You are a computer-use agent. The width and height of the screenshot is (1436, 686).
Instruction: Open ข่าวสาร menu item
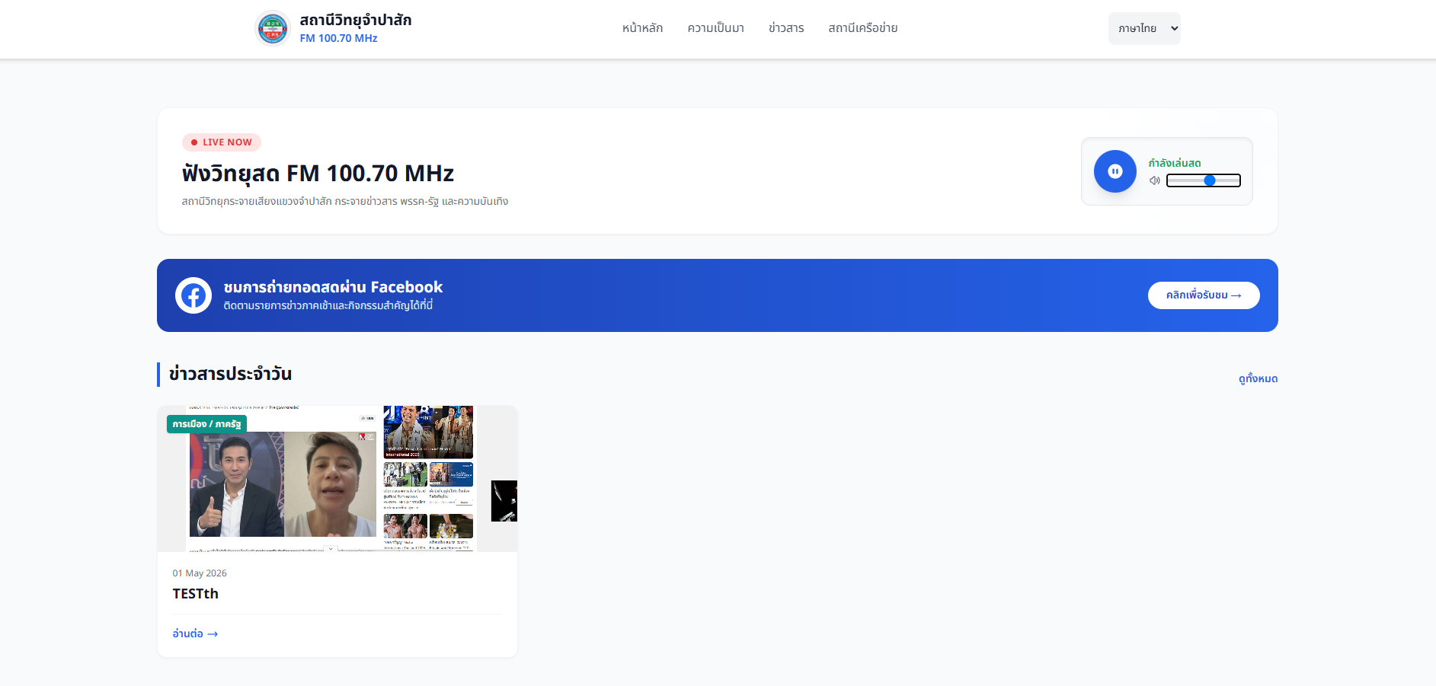(786, 28)
